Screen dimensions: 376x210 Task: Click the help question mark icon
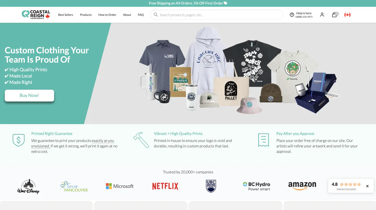[292, 15]
